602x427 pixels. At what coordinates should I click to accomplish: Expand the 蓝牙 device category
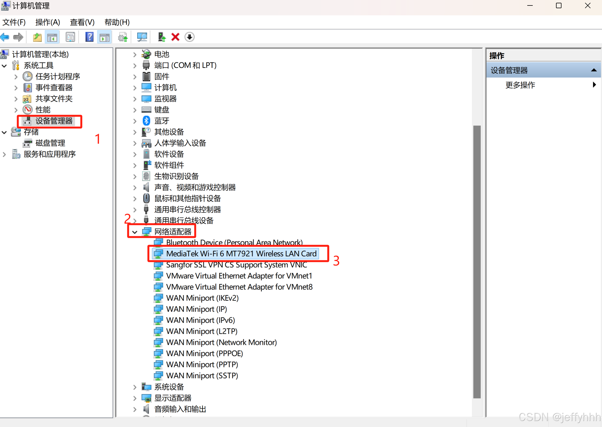pyautogui.click(x=135, y=121)
